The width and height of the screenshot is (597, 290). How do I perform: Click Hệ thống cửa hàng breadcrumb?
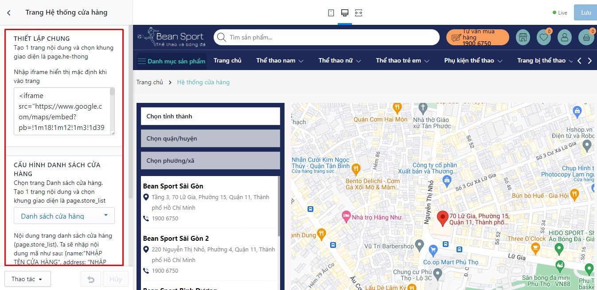pos(203,82)
